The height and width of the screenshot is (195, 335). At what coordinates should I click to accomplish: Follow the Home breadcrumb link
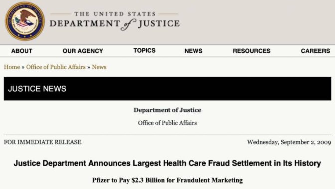[12, 67]
